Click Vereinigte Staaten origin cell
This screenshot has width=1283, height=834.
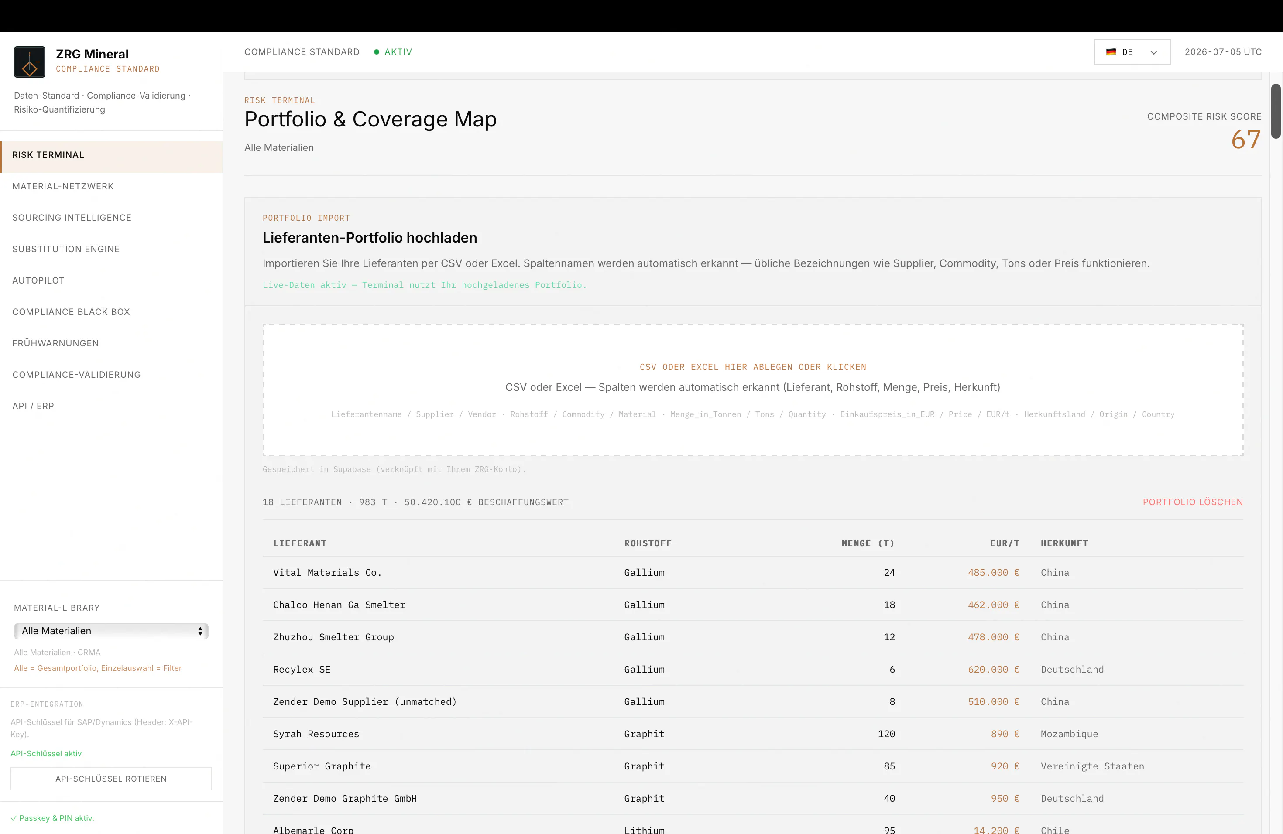(1092, 767)
